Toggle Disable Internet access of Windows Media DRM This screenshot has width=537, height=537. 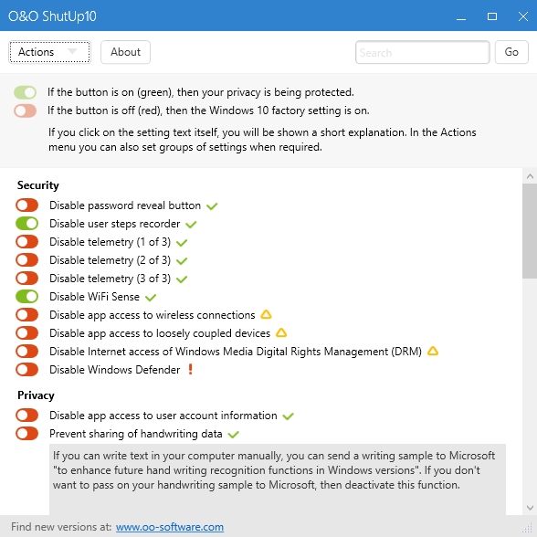pos(26,352)
